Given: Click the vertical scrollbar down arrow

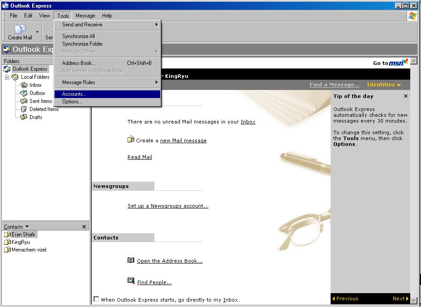Looking at the screenshot, I should pyautogui.click(x=414, y=300).
